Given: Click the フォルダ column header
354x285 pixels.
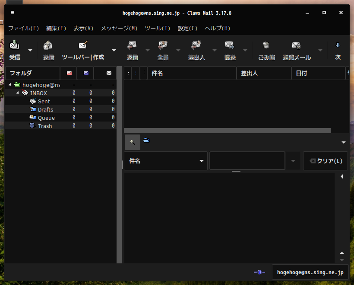Looking at the screenshot, I should (32, 73).
